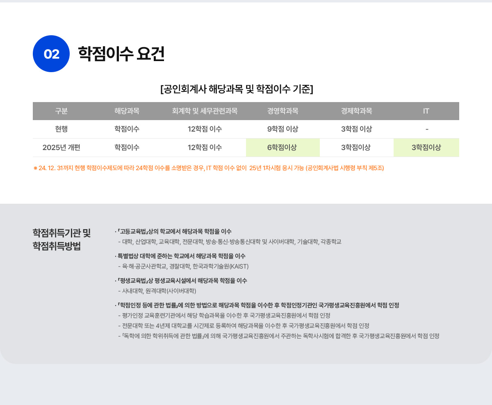Click the table title 공인회계사 해당과목 및 학점이수 기준
Viewport: 492px width, 405px height.
237,89
